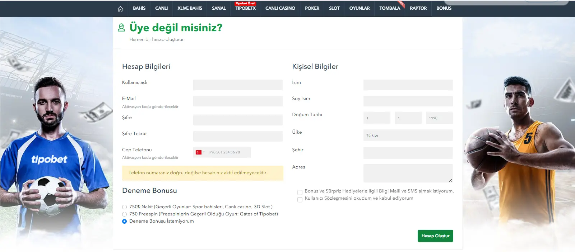Accept the Kullanıcı Sözleşmesi checkbox
This screenshot has height=252, width=575.
click(300, 200)
